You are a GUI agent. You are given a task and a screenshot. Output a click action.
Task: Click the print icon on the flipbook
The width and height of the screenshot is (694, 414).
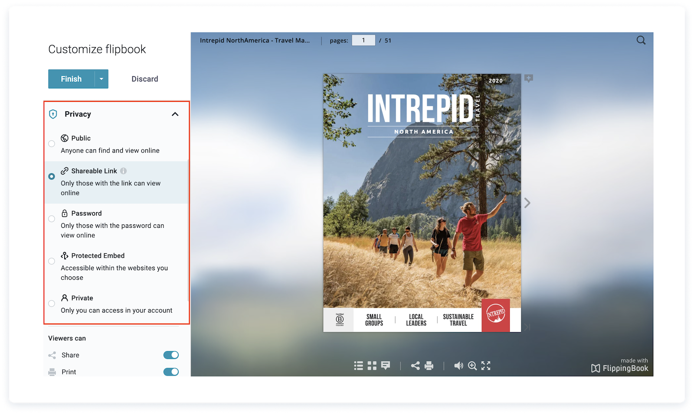pyautogui.click(x=429, y=366)
